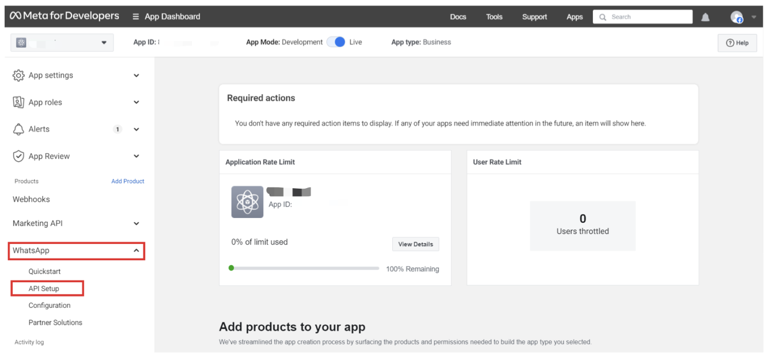This screenshot has height=359, width=768.
Task: Open the Docs menu item
Action: [458, 17]
